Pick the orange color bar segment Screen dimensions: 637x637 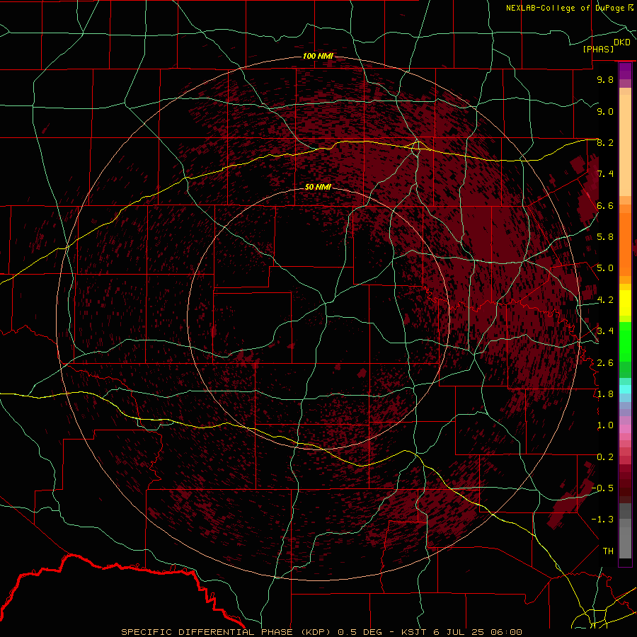point(625,245)
